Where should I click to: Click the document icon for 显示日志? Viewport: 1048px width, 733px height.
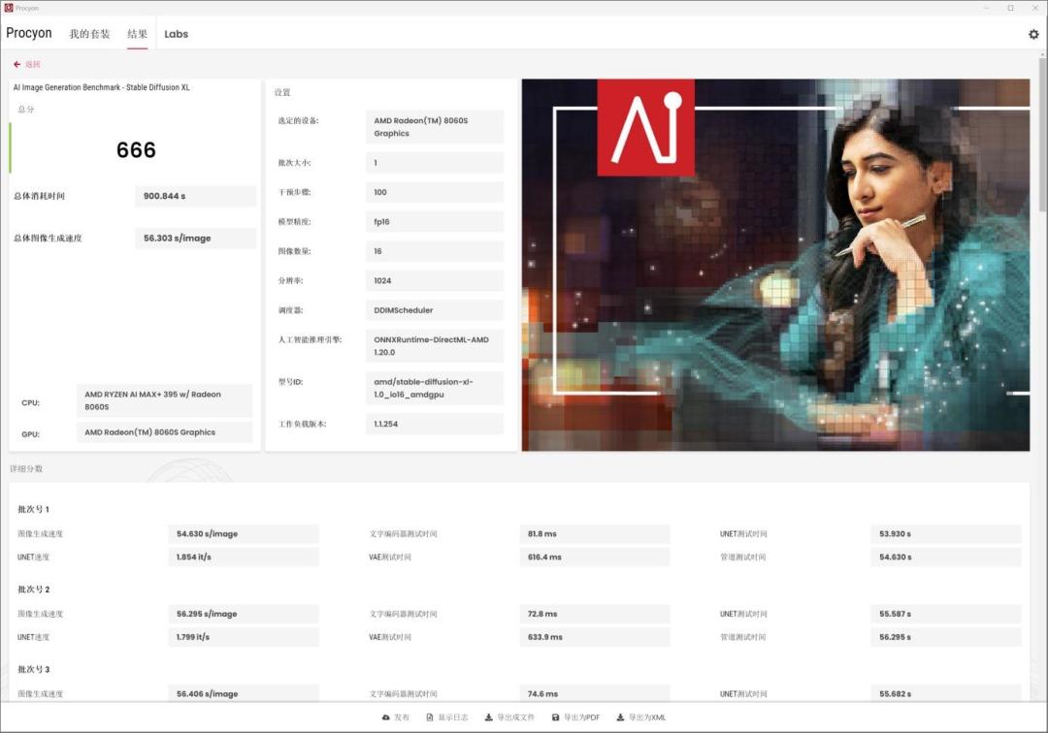pyautogui.click(x=430, y=717)
